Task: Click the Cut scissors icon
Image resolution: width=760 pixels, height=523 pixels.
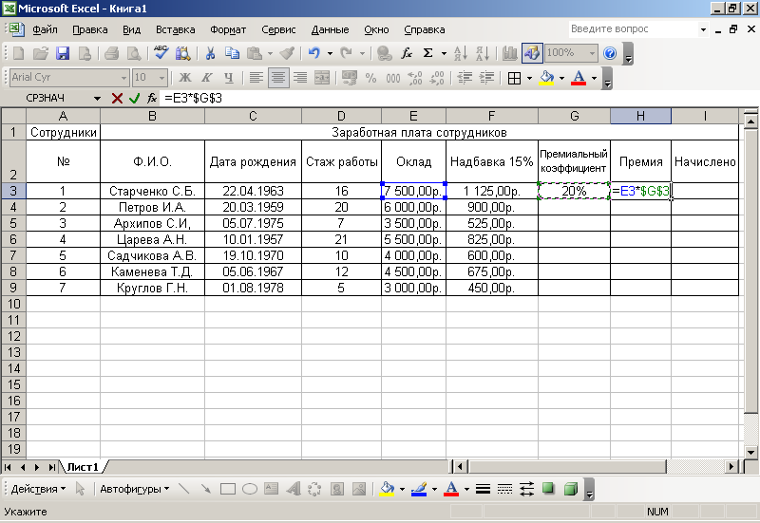Action: click(210, 53)
